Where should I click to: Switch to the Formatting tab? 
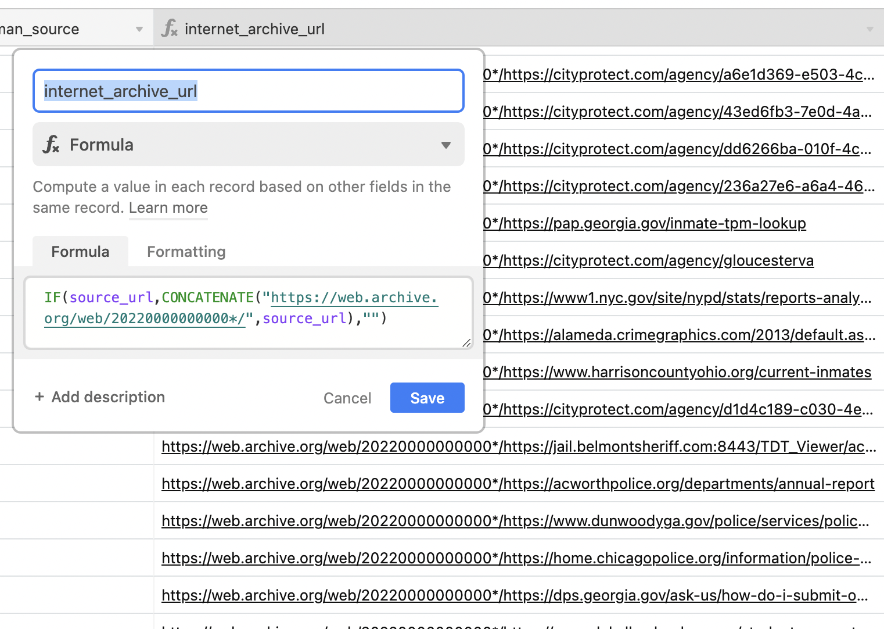(186, 251)
